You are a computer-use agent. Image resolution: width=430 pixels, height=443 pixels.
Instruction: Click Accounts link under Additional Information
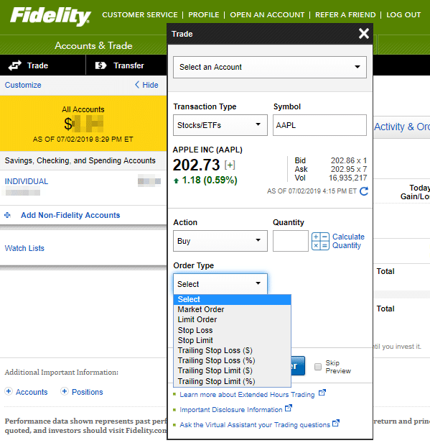click(32, 392)
